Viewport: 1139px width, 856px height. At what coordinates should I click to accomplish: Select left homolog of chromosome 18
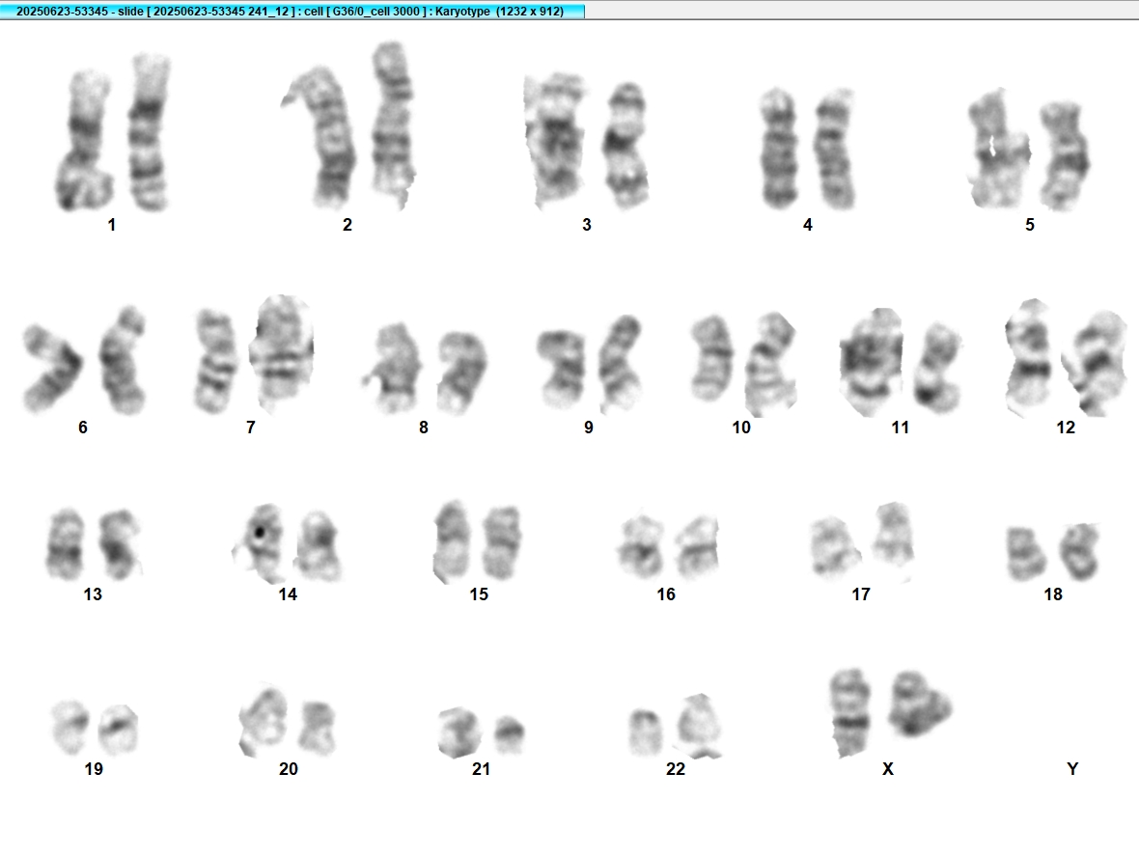[x=1026, y=554]
